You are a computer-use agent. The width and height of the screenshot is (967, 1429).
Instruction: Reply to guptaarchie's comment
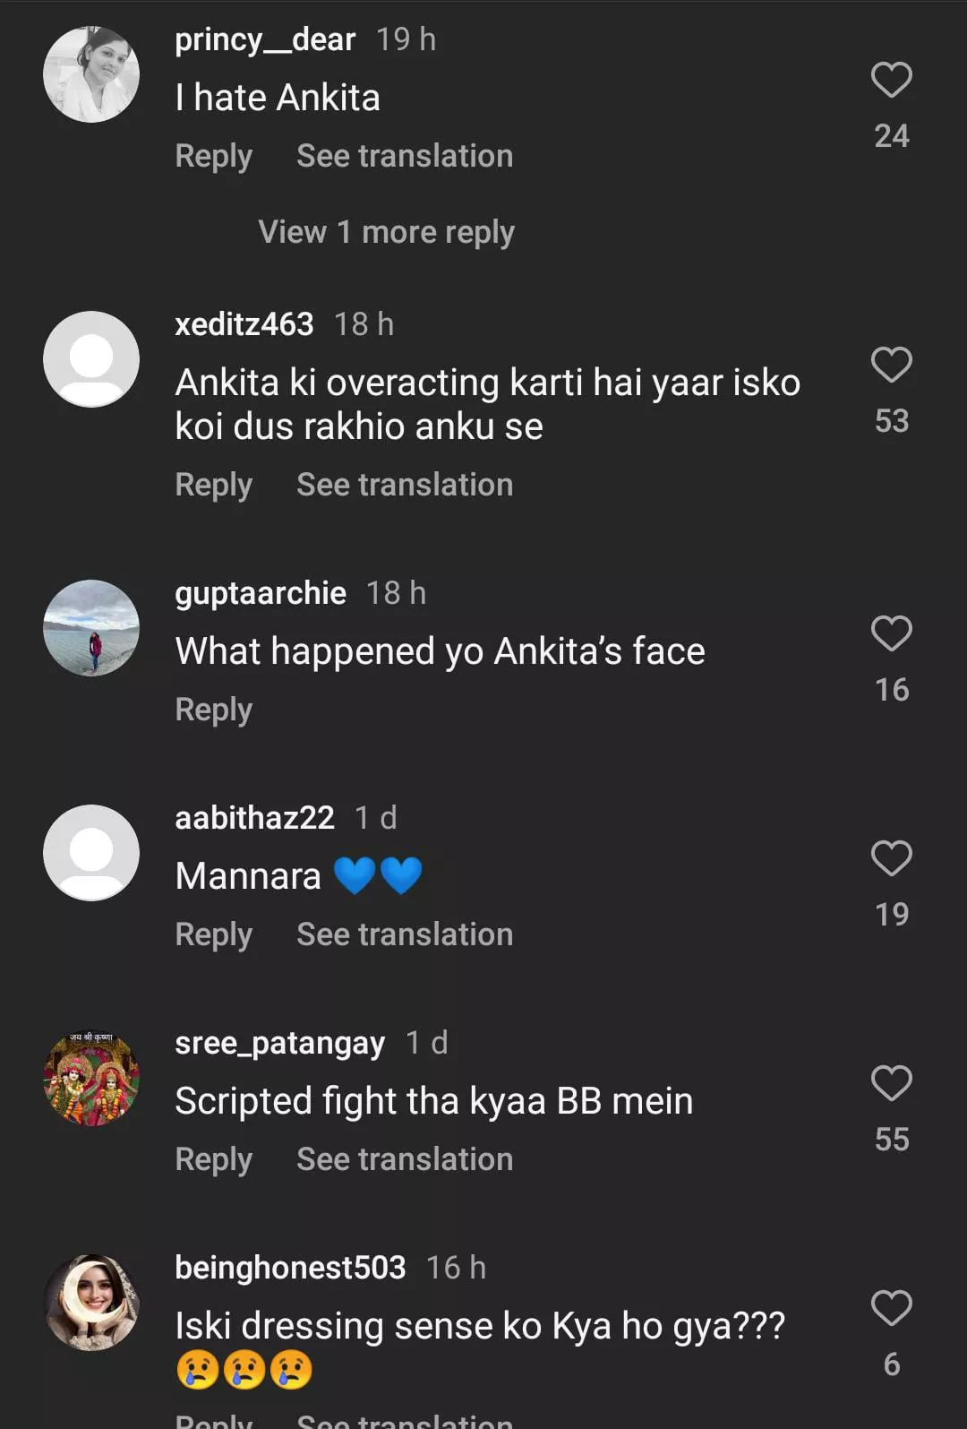point(213,710)
